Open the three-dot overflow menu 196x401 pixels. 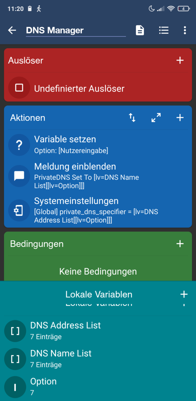[x=185, y=30]
